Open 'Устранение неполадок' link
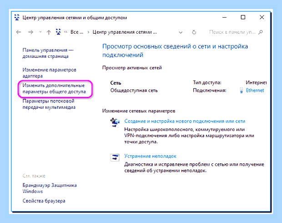 pyautogui.click(x=150, y=156)
